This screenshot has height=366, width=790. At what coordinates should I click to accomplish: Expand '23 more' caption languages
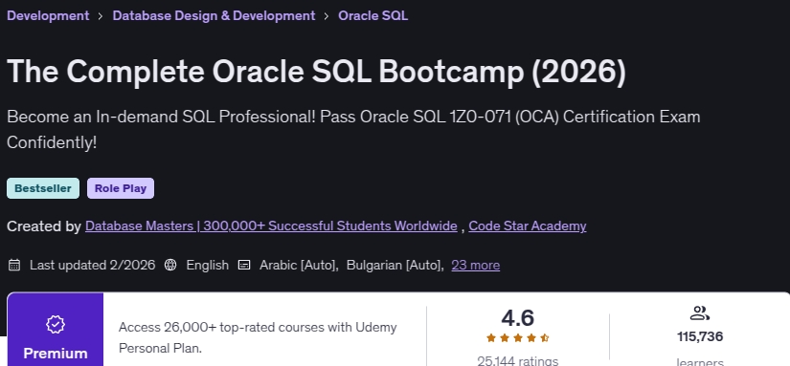coord(476,265)
